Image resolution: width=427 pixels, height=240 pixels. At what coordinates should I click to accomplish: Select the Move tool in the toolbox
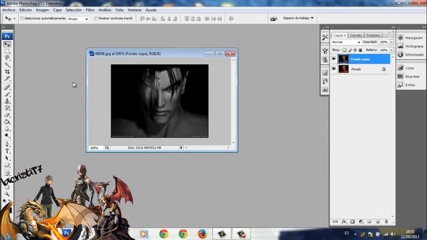7,44
